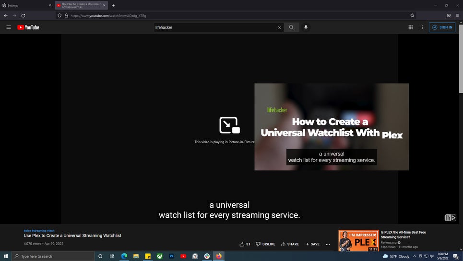The width and height of the screenshot is (463, 261).
Task: Open a new browser tab
Action: (x=113, y=5)
